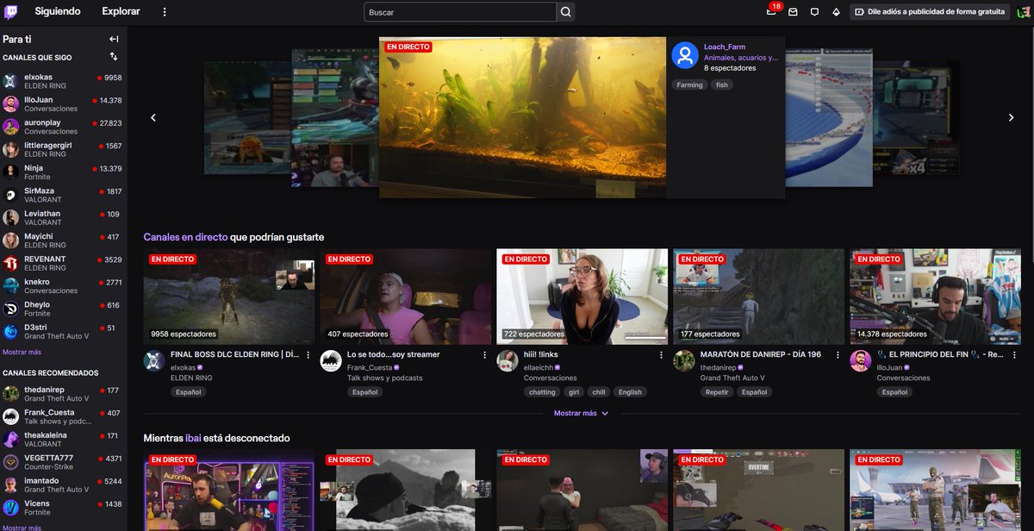Open elxokas channel in sidebar
Image resolution: width=1034 pixels, height=531 pixels.
tap(64, 82)
